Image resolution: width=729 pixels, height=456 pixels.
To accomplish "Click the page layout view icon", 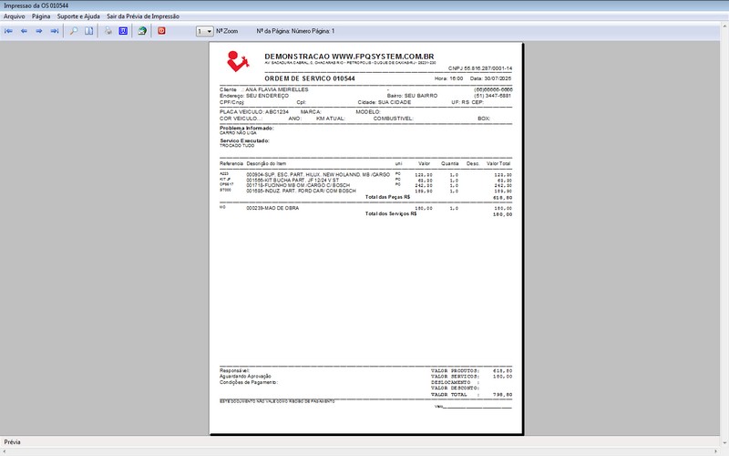I will click(88, 31).
